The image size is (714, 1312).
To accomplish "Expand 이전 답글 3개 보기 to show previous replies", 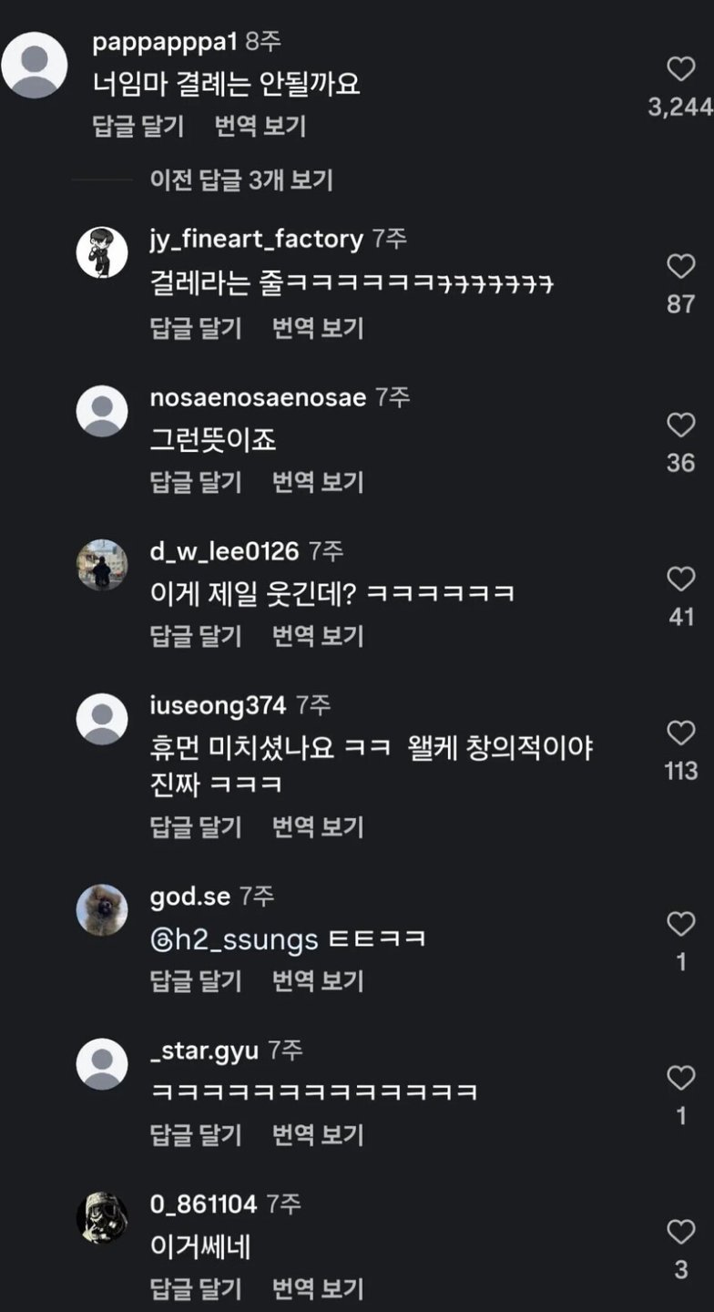I will click(241, 180).
